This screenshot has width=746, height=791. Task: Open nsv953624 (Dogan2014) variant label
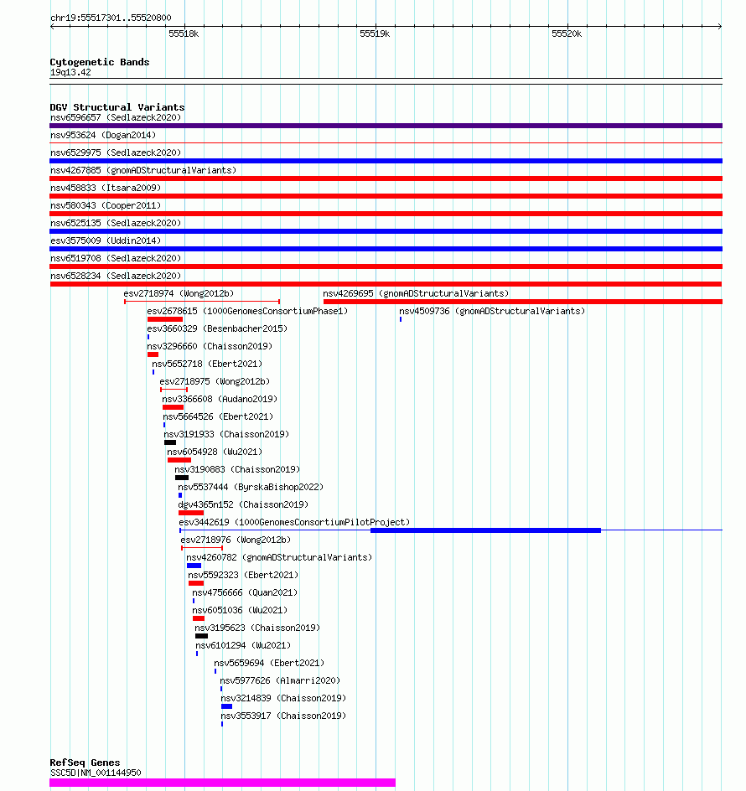[x=103, y=135]
